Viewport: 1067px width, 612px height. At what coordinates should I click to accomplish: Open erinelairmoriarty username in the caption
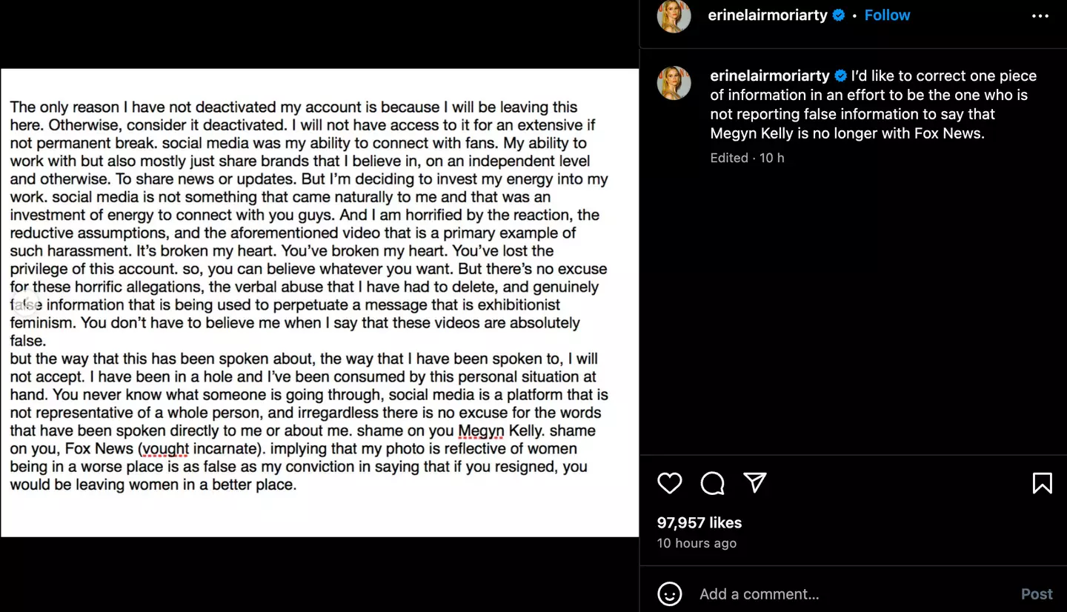click(769, 76)
